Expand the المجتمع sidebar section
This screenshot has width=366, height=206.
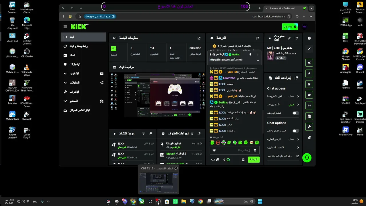coord(83,101)
